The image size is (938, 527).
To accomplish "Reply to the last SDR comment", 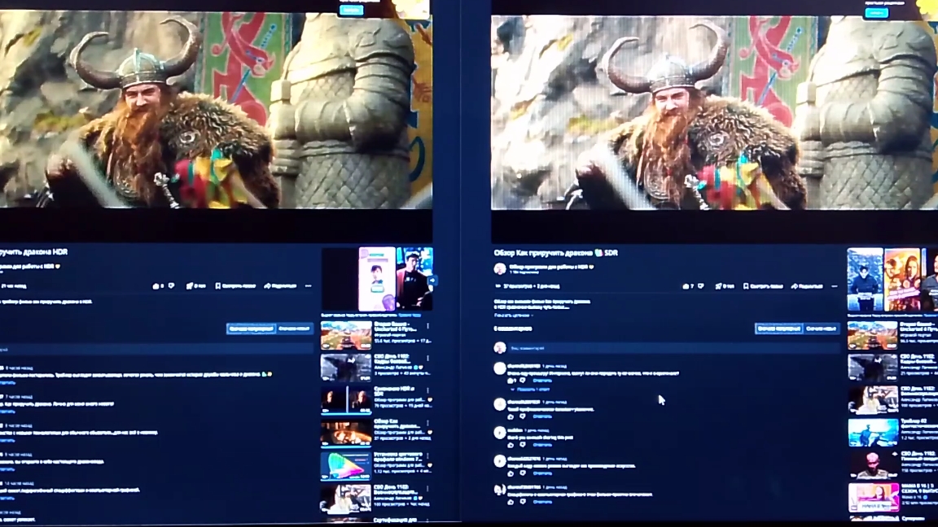I will (x=542, y=503).
